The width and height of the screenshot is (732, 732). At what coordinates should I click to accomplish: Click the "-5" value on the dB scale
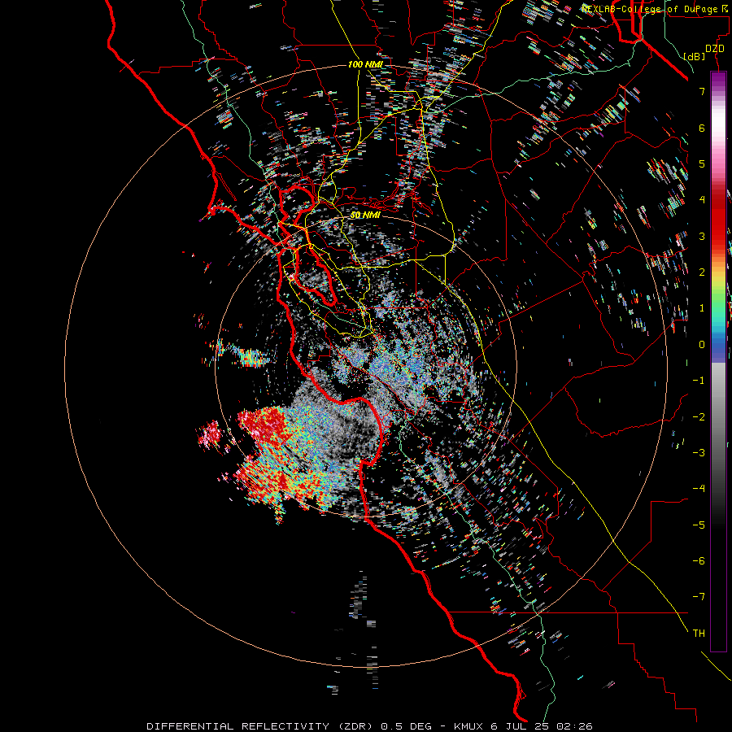point(699,525)
